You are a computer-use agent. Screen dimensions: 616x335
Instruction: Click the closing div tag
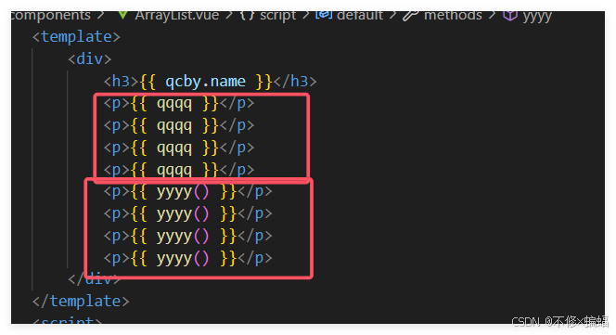click(x=94, y=279)
